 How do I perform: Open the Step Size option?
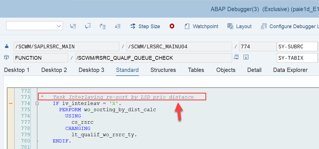(x=145, y=26)
